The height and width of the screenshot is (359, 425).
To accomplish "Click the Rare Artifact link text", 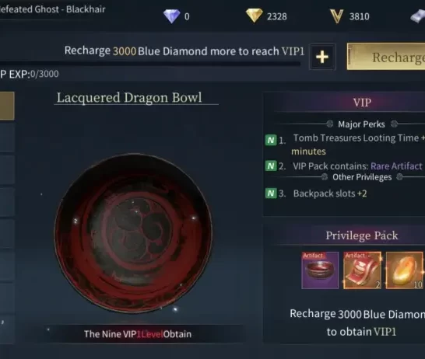I will (x=396, y=166).
